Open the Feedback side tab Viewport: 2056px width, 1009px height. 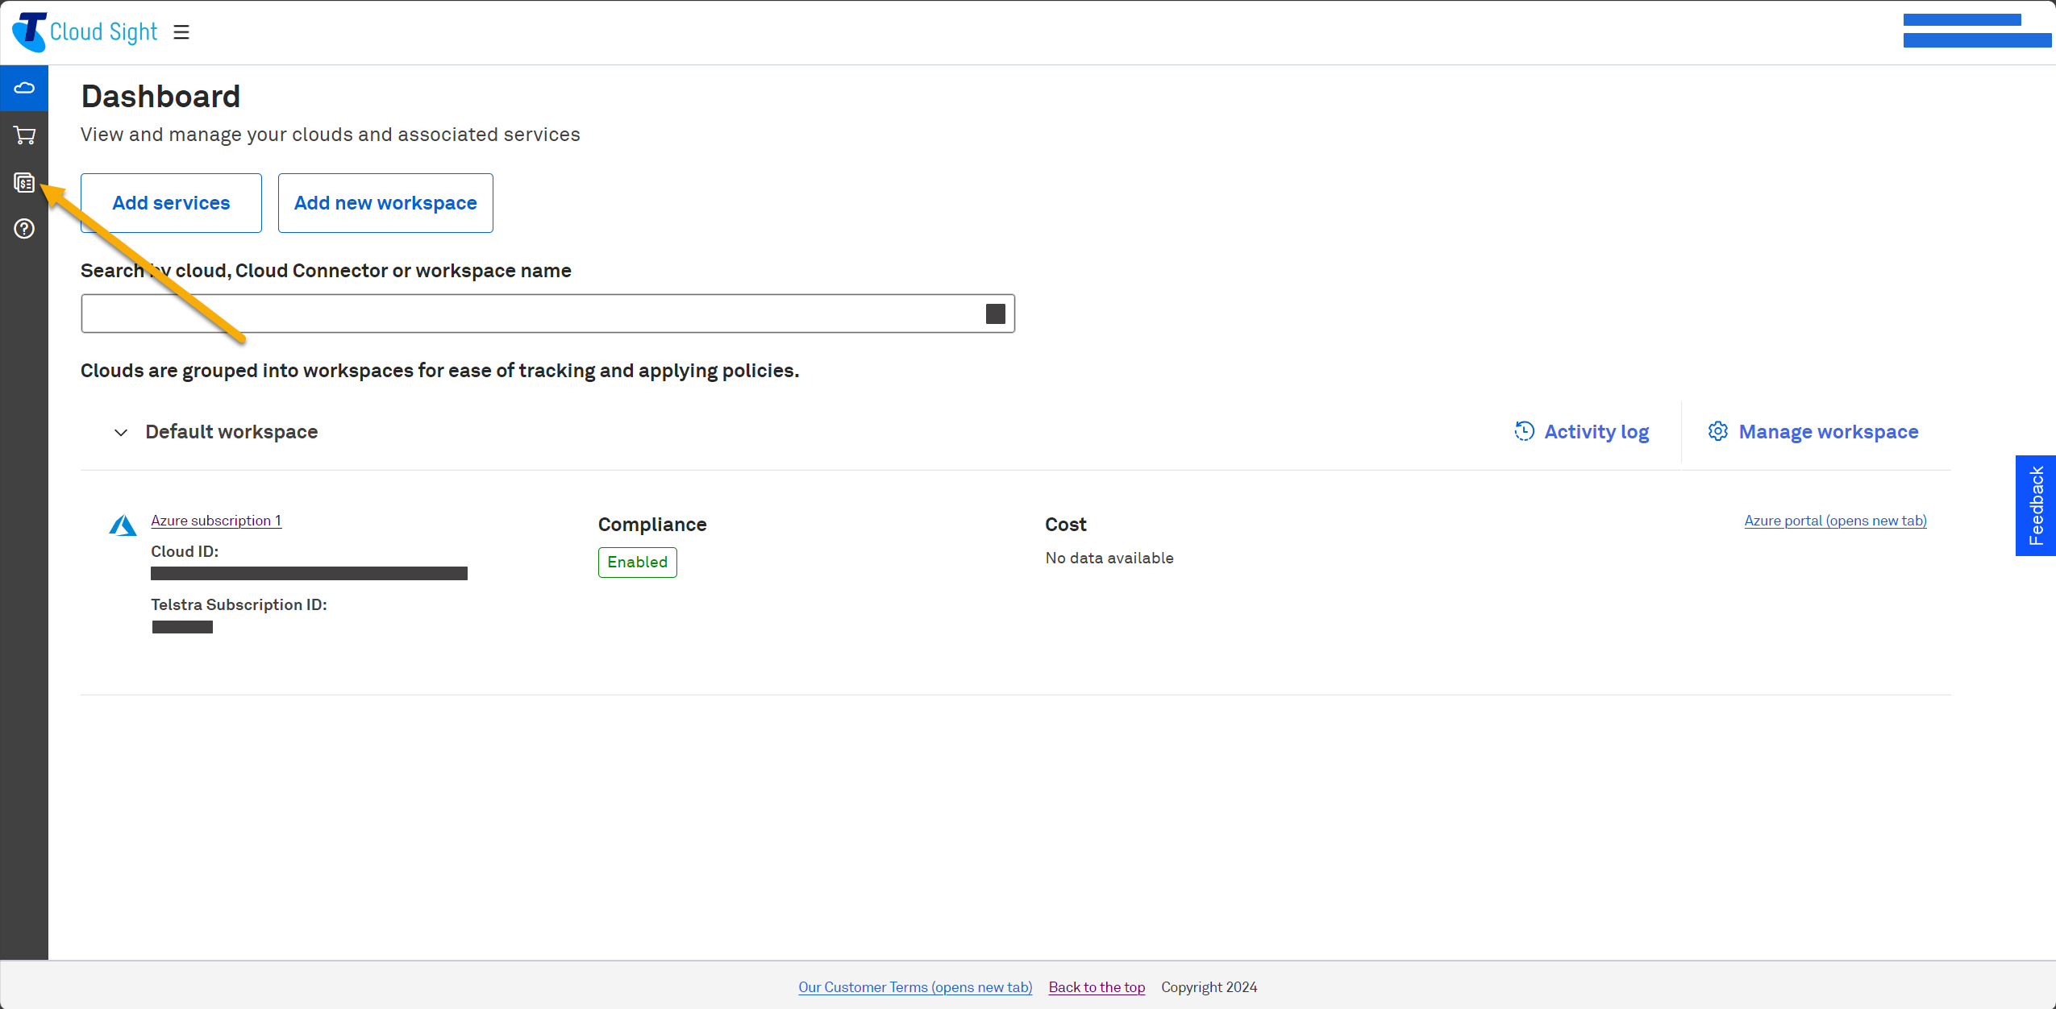(2036, 505)
